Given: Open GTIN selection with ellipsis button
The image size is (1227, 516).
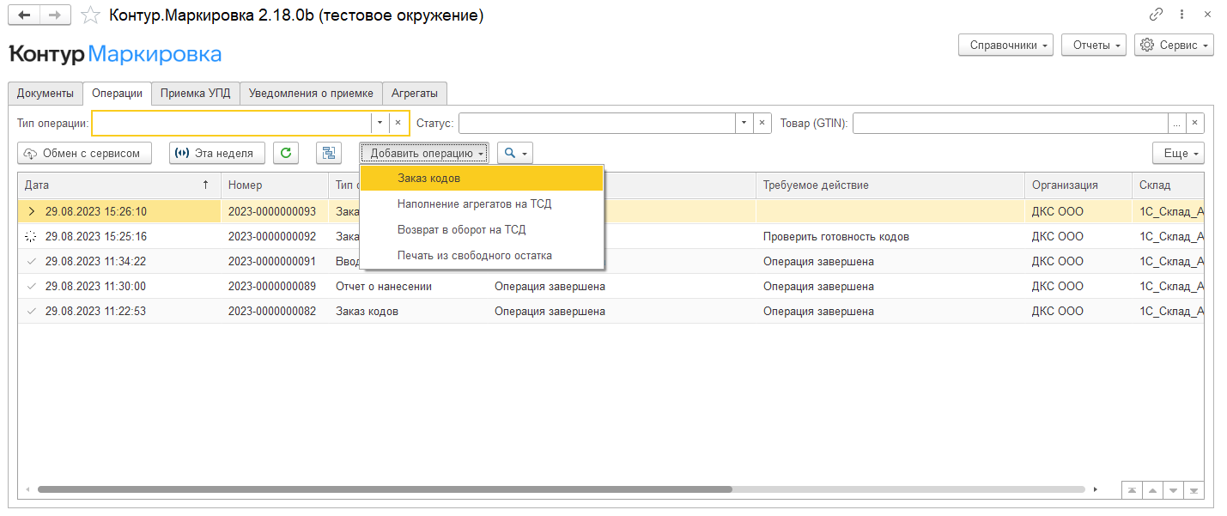Looking at the screenshot, I should [1176, 123].
